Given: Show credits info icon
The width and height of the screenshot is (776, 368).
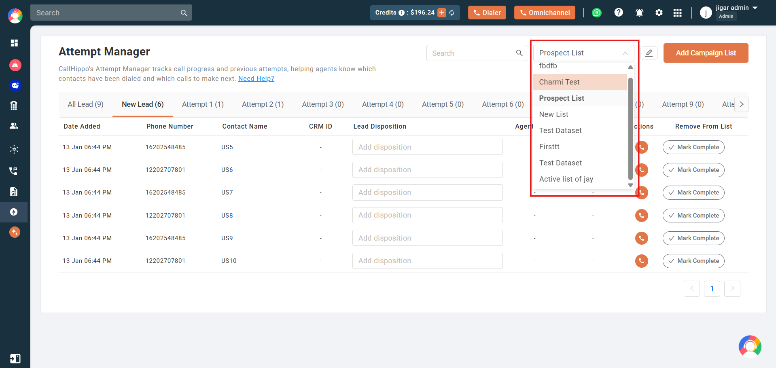Looking at the screenshot, I should (401, 13).
